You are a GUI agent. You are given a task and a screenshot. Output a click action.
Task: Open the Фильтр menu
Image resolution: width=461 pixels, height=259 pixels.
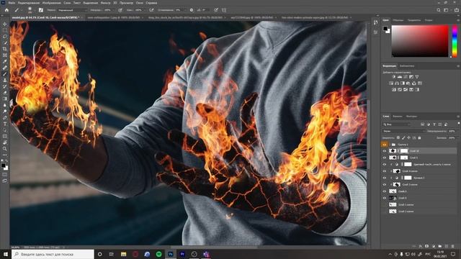click(x=105, y=3)
